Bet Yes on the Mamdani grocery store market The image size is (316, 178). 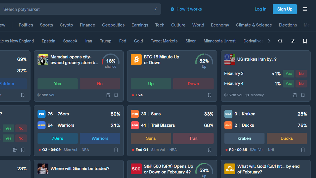57,83
